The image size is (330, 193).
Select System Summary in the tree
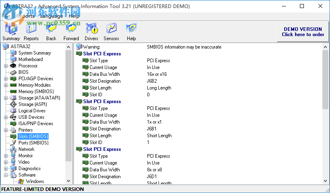[x=34, y=53]
